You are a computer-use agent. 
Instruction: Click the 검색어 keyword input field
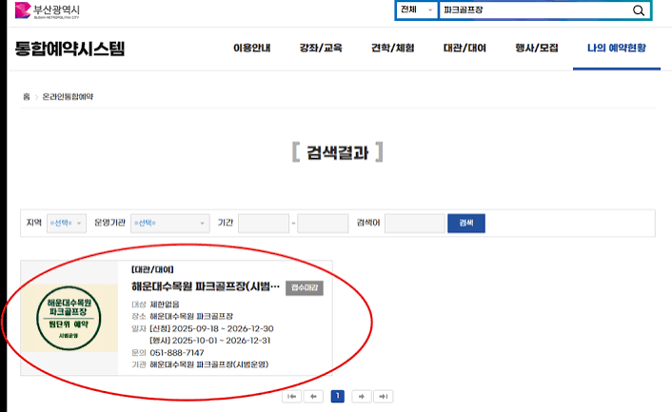(414, 224)
